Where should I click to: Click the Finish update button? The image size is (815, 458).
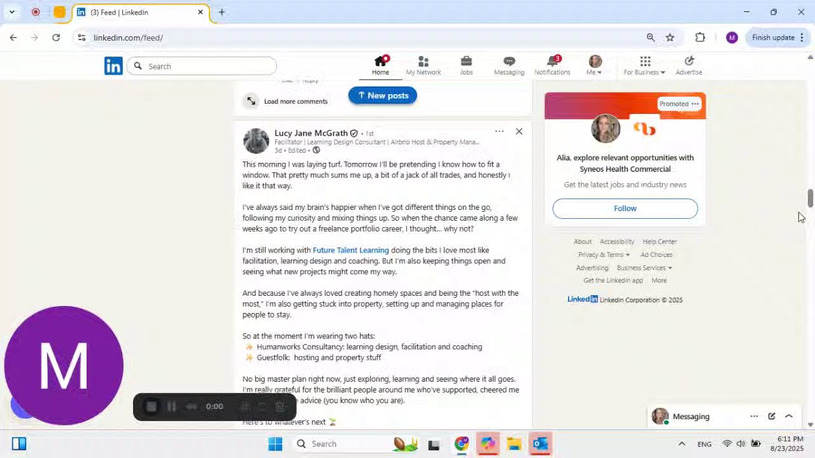pyautogui.click(x=777, y=38)
